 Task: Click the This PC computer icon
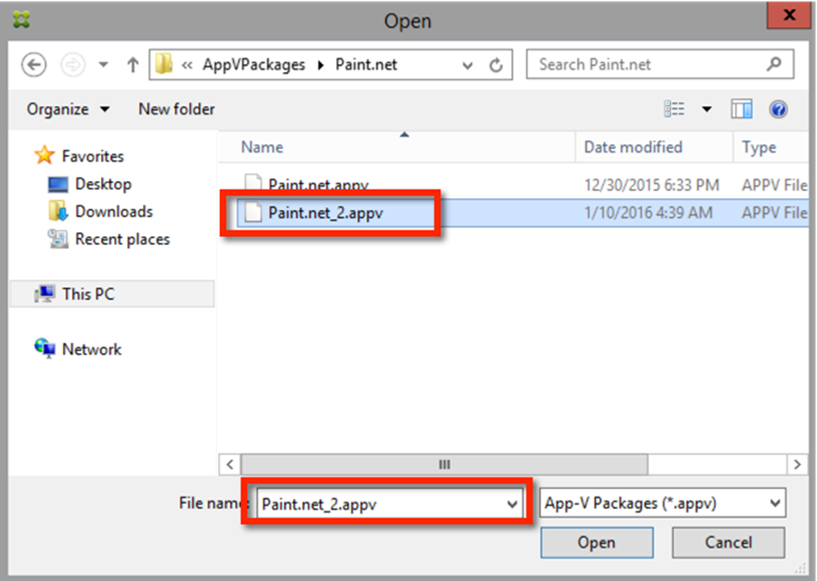[x=45, y=294]
